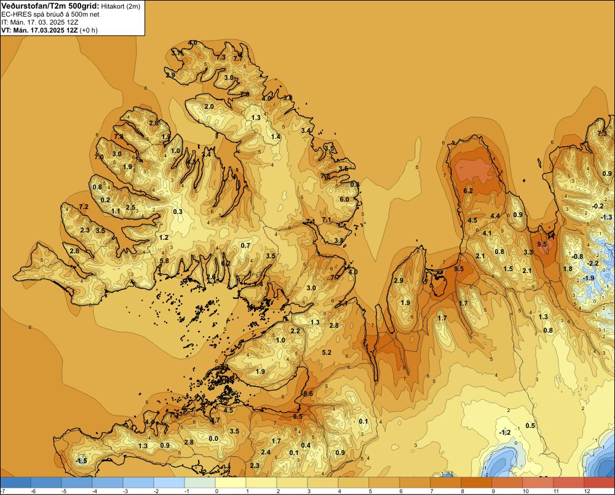Click the "2.5" temperature value
Viewport: 615px width, 495px height.
coord(130,207)
